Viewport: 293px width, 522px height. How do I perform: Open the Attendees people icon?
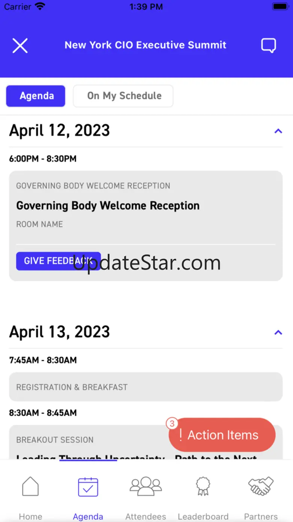(x=146, y=486)
